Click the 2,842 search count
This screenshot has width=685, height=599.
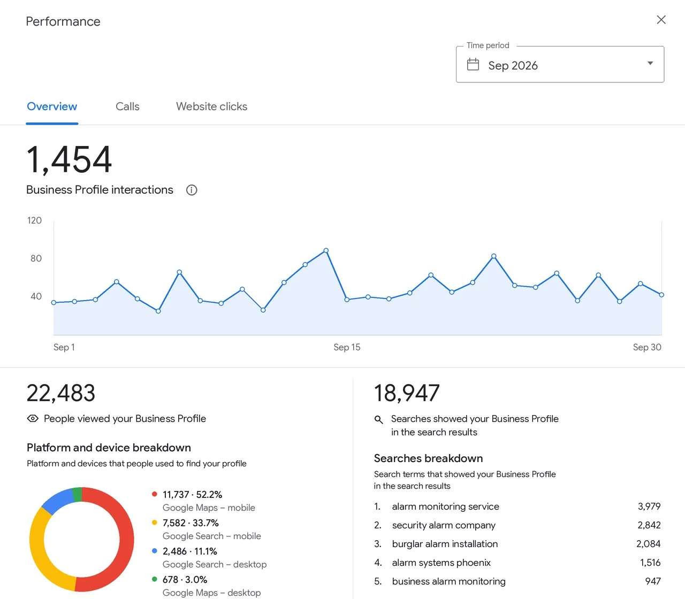point(649,525)
